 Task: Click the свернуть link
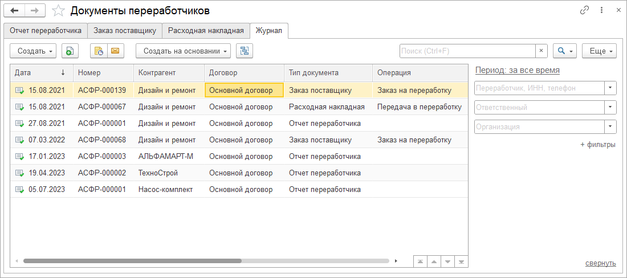[600, 263]
